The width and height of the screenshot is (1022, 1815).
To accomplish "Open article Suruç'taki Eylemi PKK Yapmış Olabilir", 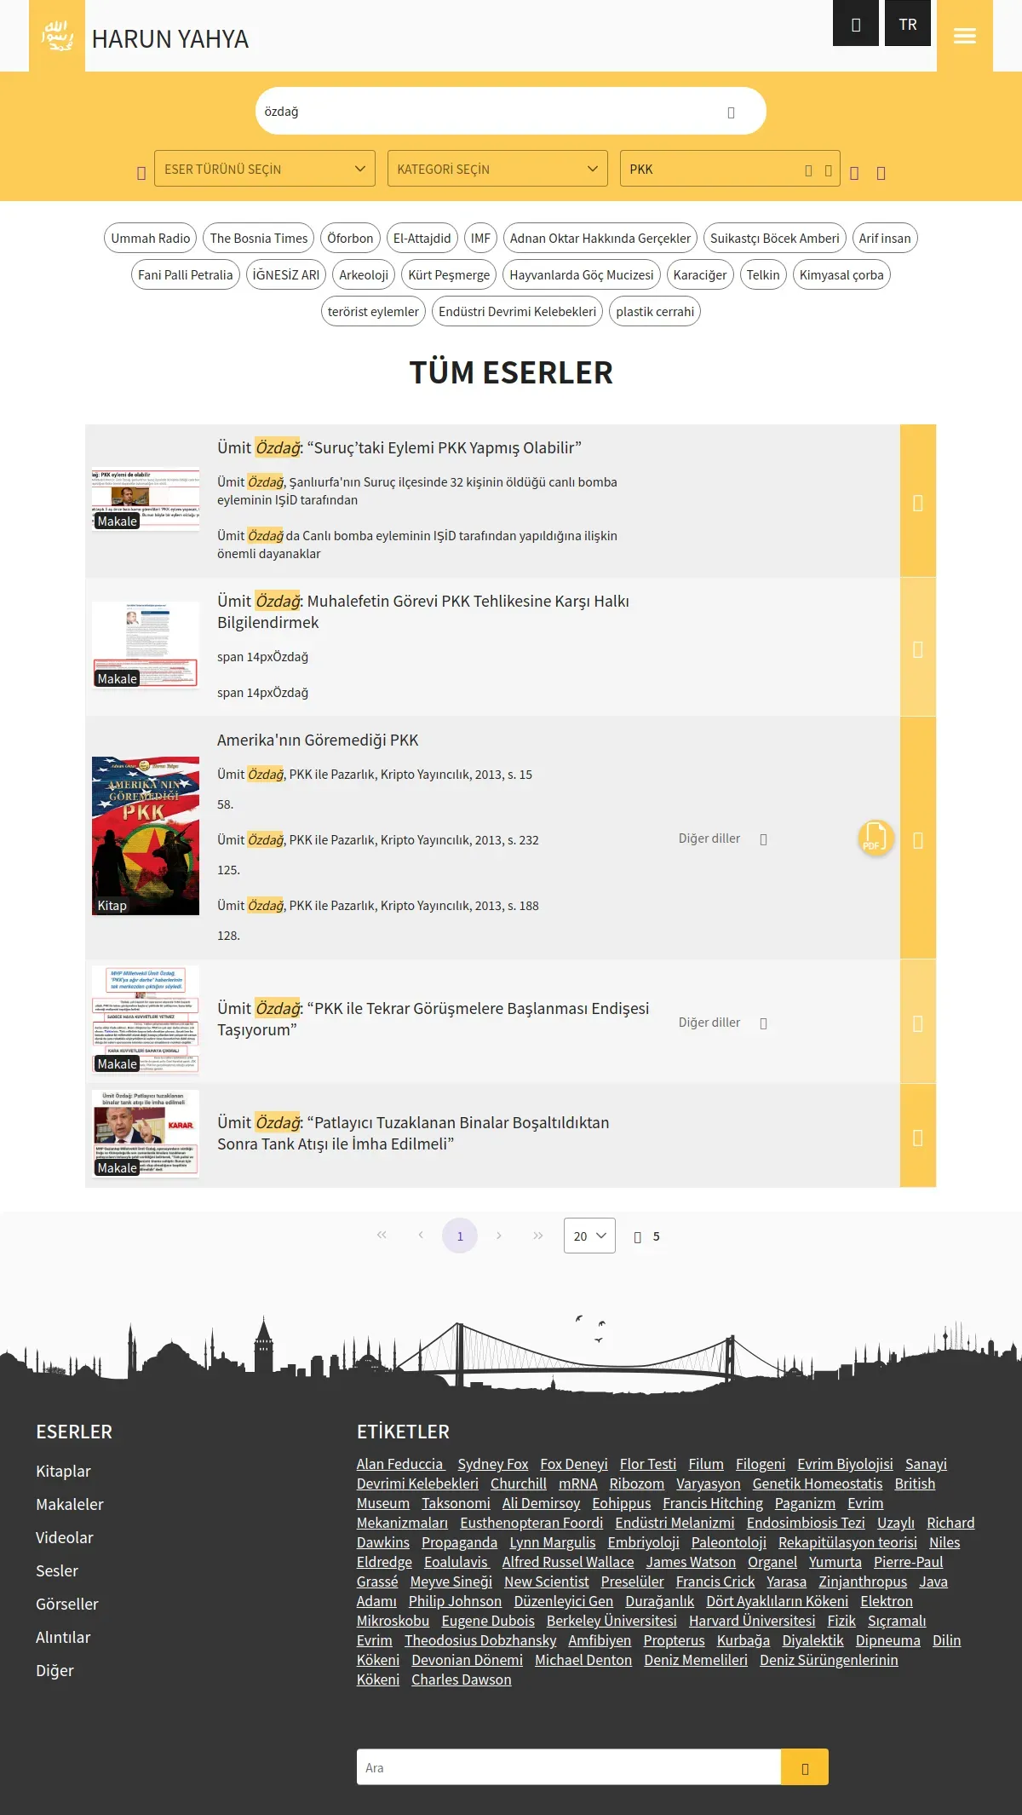I will pos(399,448).
